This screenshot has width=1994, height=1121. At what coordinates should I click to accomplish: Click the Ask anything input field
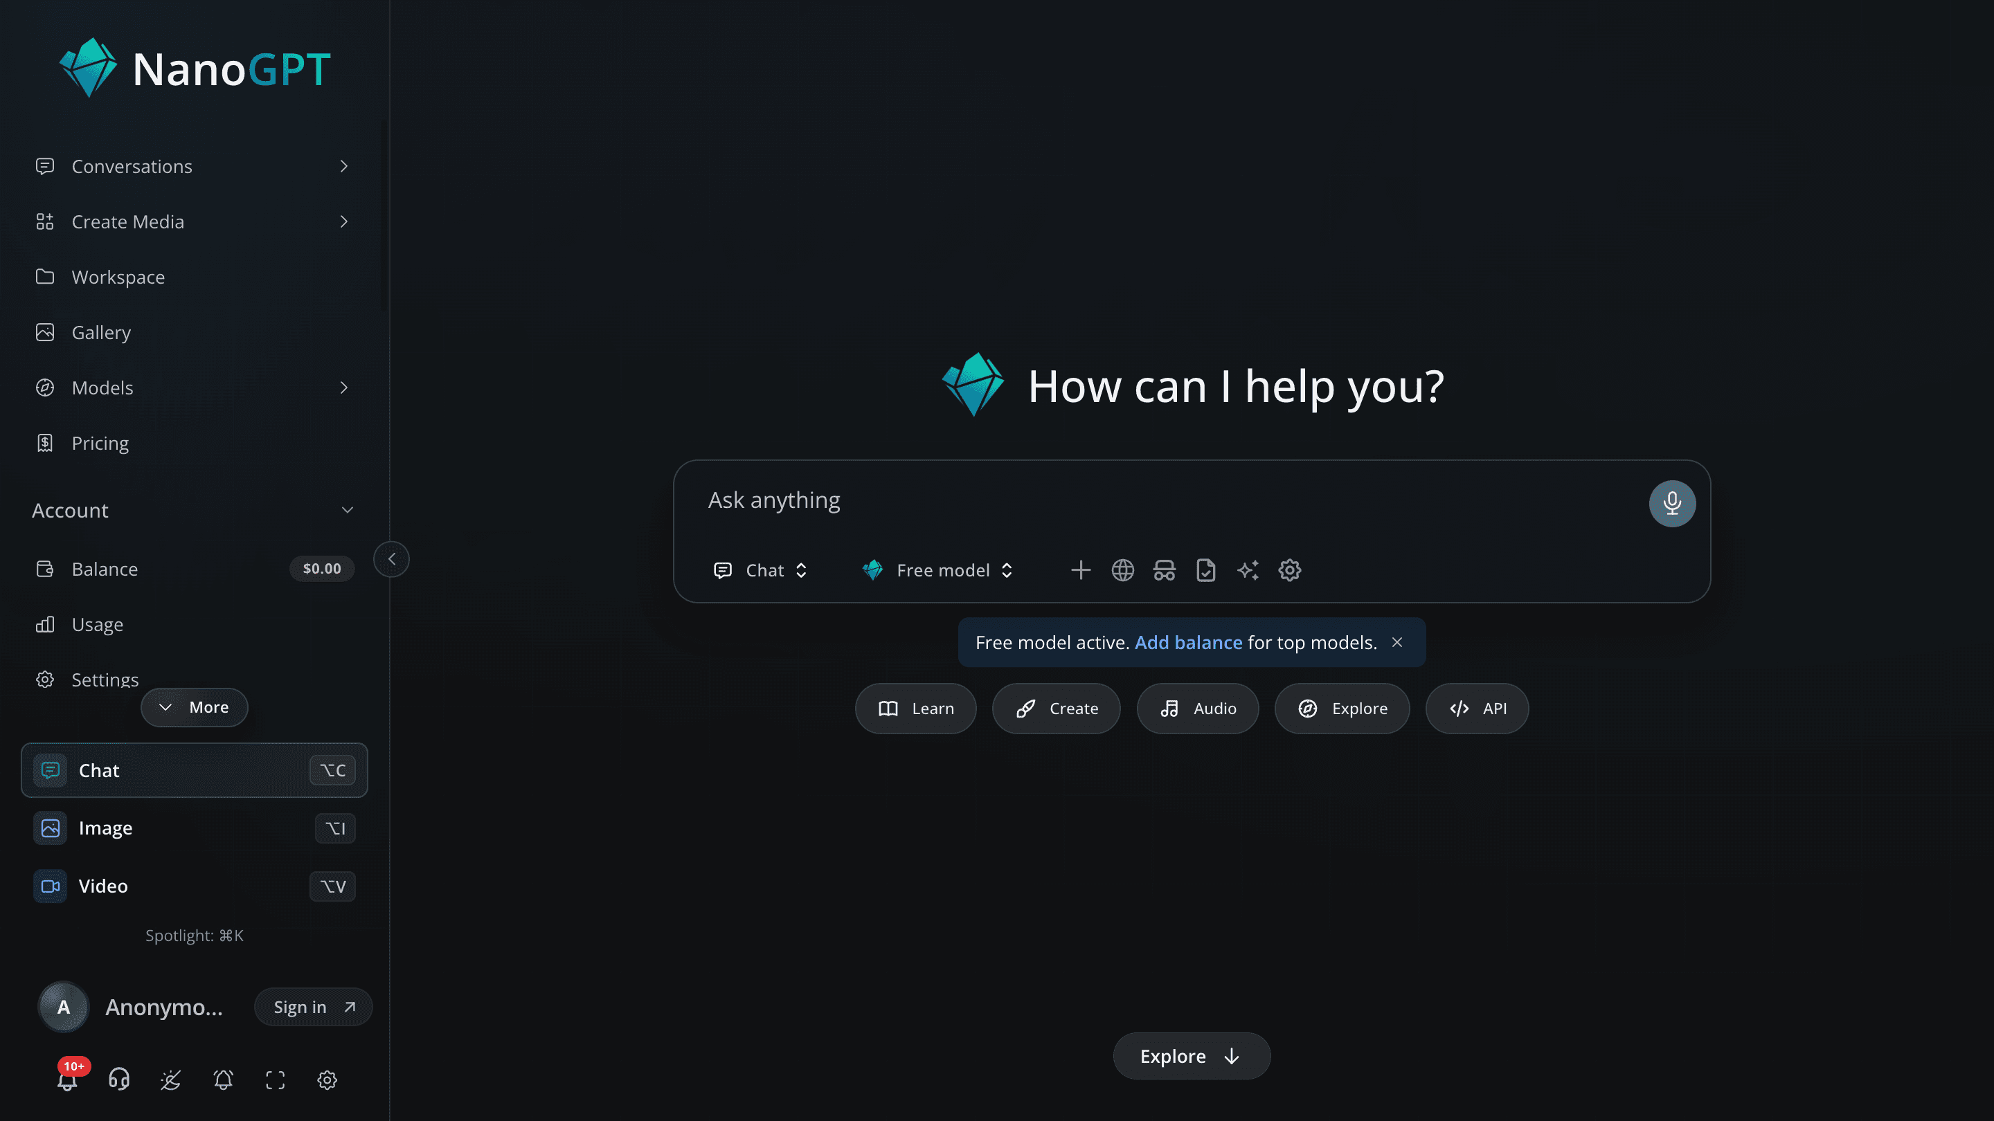[1169, 500]
